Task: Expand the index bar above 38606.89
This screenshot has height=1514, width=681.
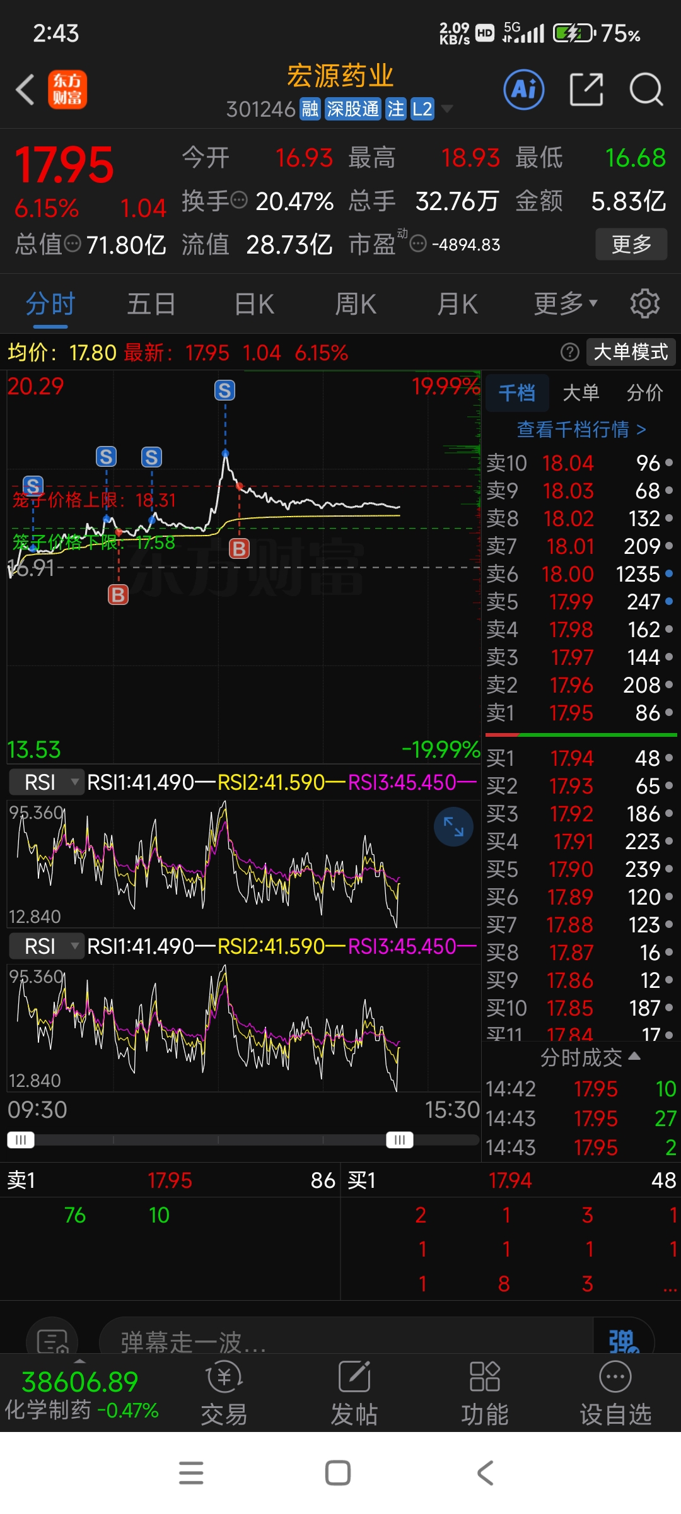Action: (x=79, y=1361)
